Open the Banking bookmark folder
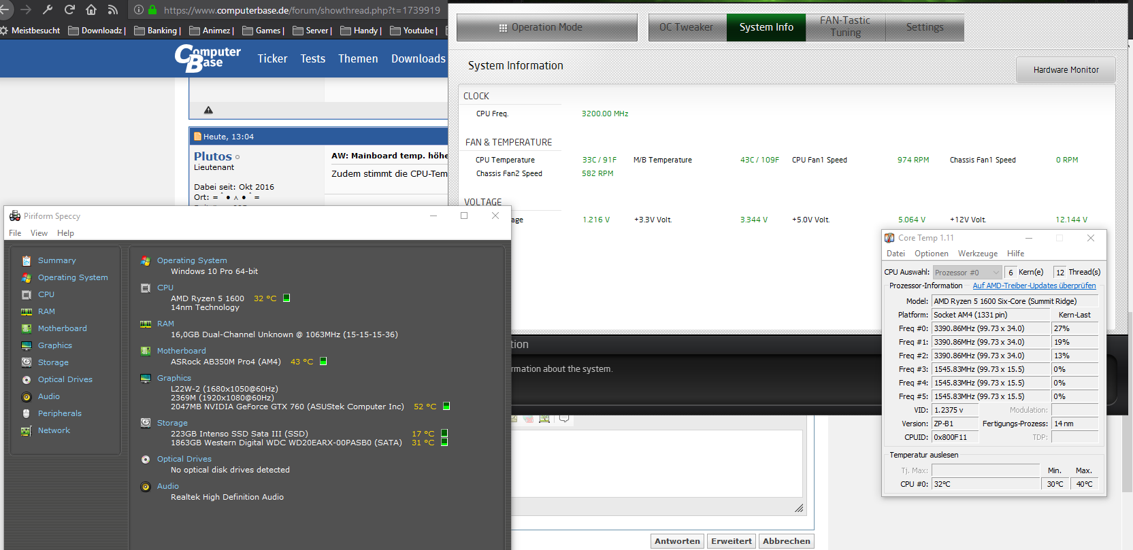 tap(157, 31)
